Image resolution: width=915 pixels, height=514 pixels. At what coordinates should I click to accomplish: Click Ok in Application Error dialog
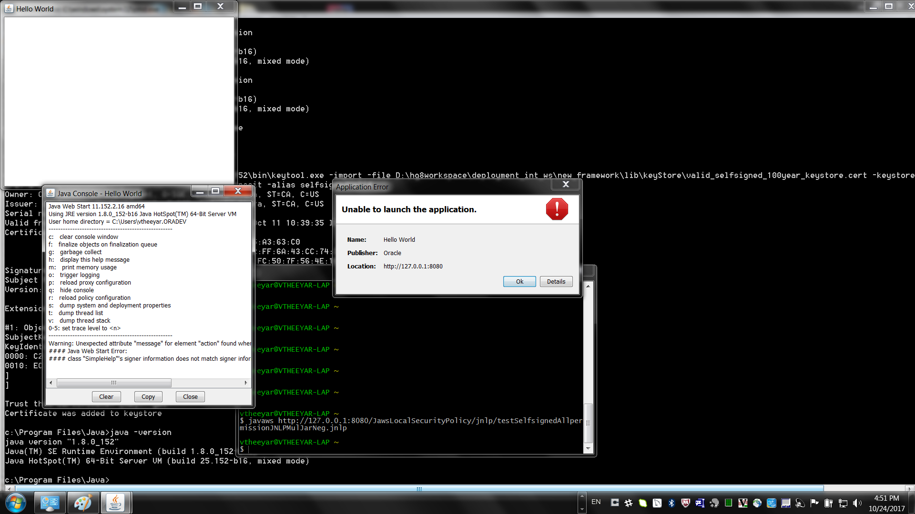(519, 282)
